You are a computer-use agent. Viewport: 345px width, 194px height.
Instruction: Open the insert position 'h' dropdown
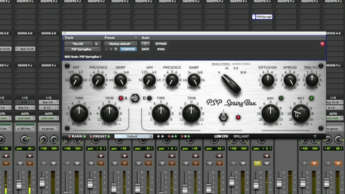point(97,44)
